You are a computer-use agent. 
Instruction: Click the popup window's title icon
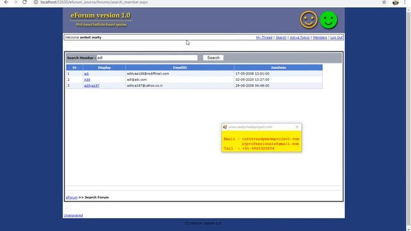click(x=225, y=127)
